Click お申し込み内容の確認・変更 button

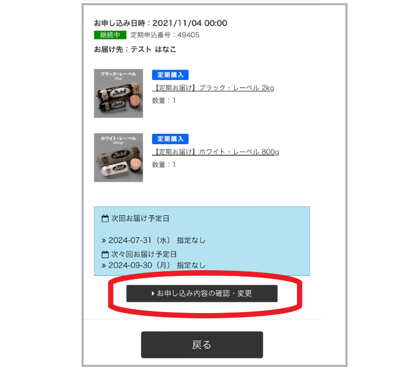tap(202, 293)
